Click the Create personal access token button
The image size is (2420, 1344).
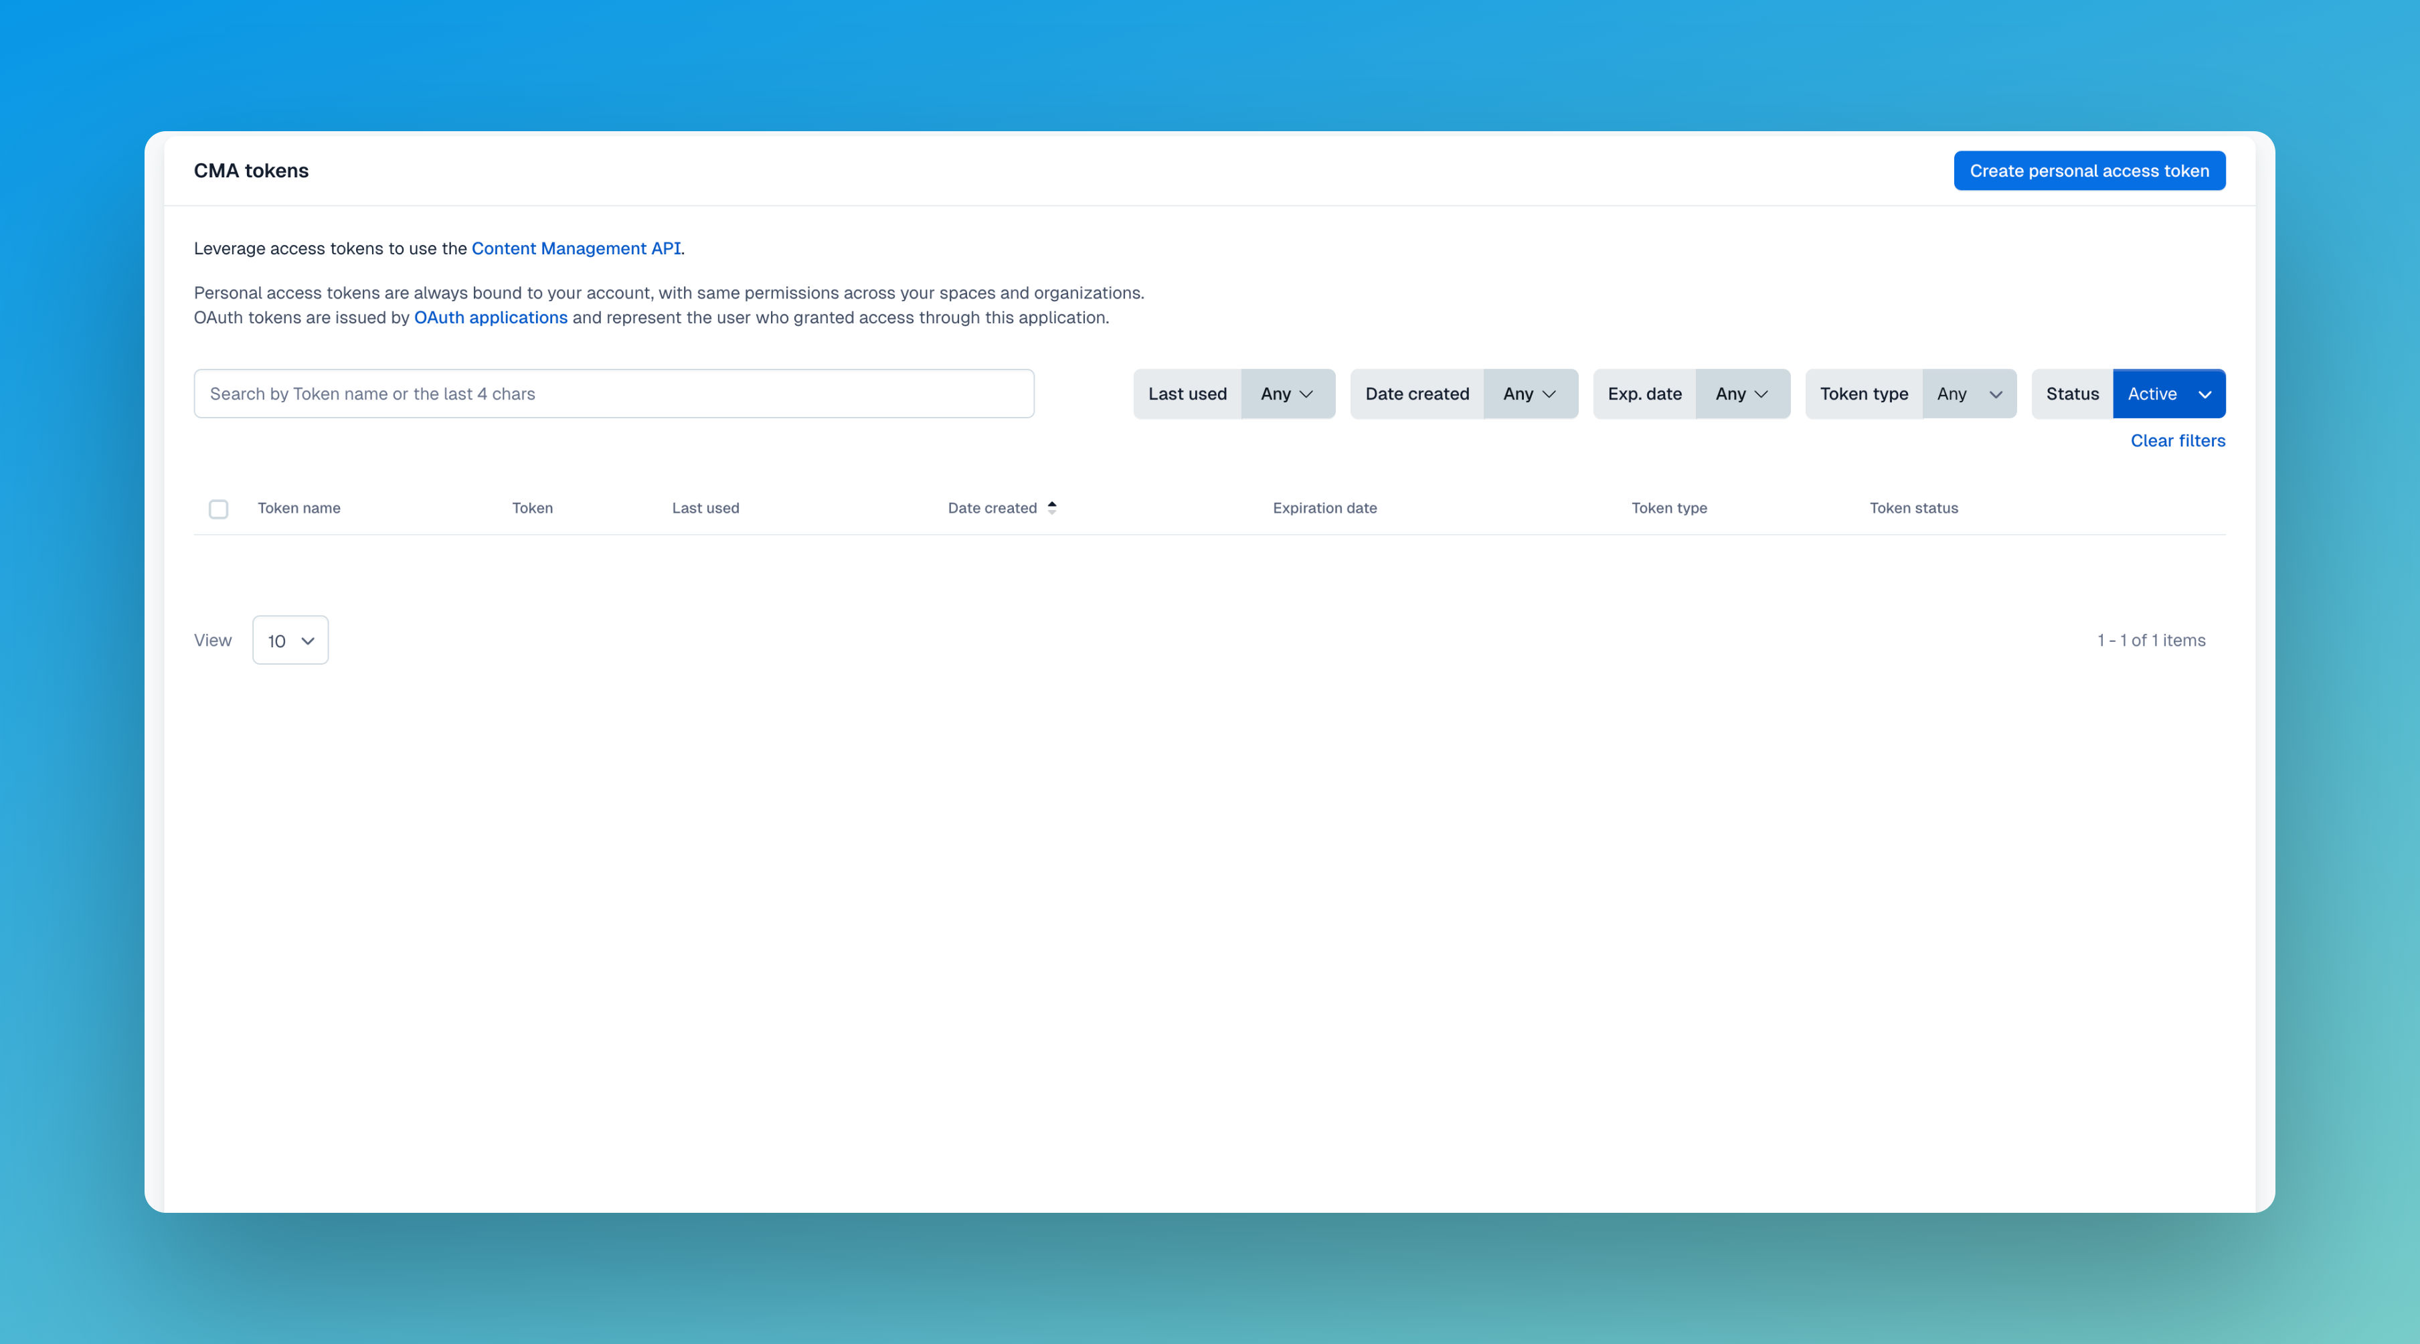tap(2088, 171)
